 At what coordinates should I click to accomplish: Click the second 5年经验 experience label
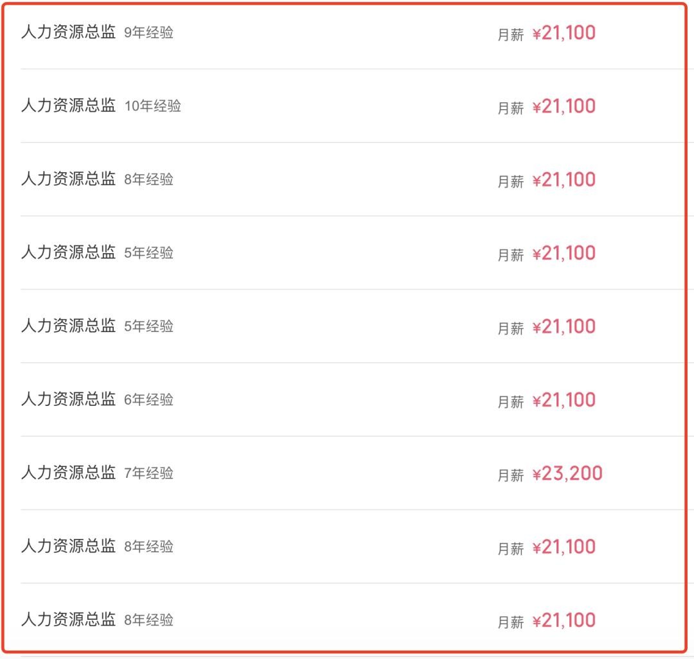pyautogui.click(x=148, y=326)
